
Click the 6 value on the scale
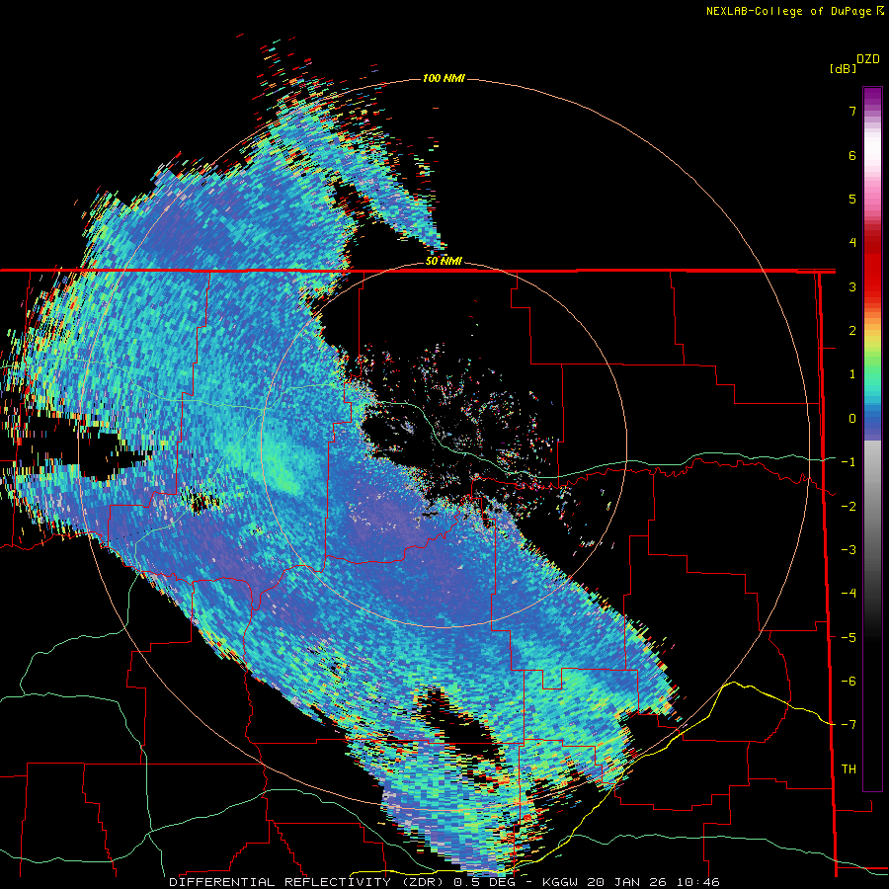click(852, 155)
